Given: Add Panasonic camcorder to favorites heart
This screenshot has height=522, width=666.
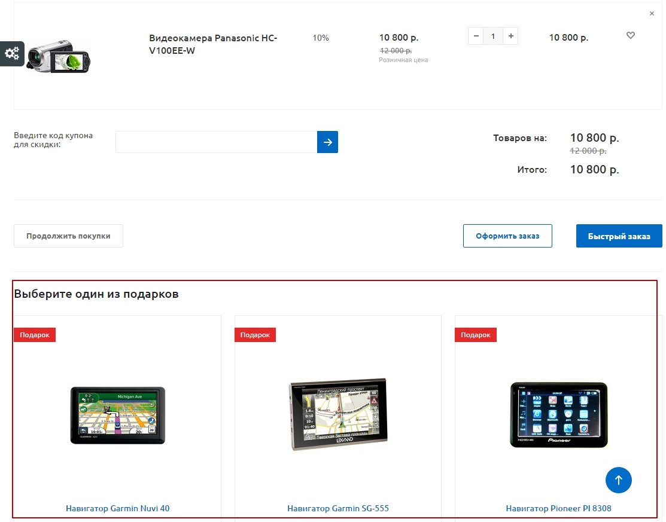Looking at the screenshot, I should 630,35.
